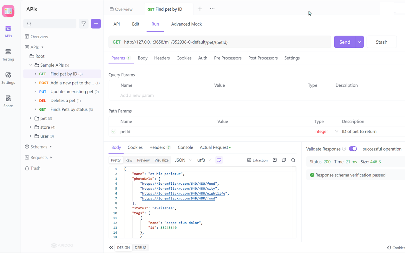Switch to the API tab
The height and width of the screenshot is (253, 406).
point(117,24)
